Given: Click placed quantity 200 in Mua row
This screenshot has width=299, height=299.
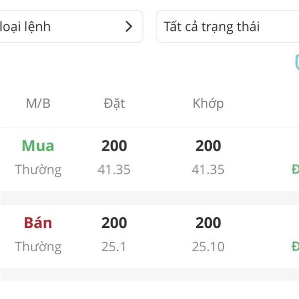Looking at the screenshot, I should pos(114,146).
